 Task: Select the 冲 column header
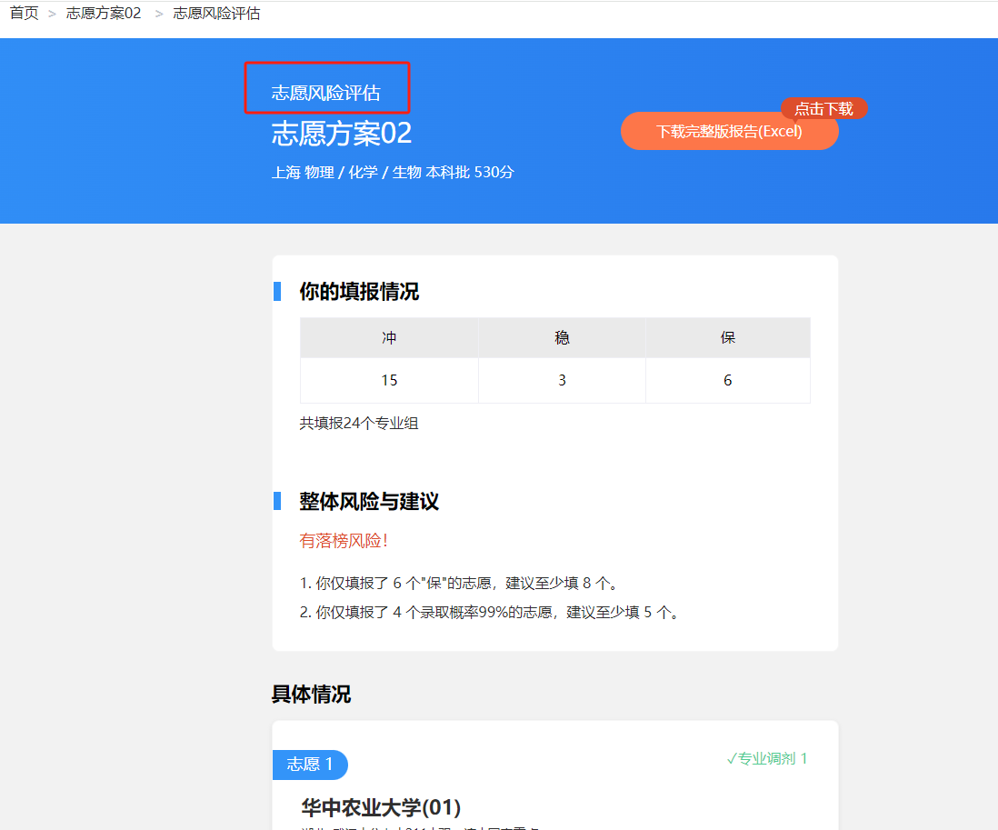pyautogui.click(x=389, y=337)
